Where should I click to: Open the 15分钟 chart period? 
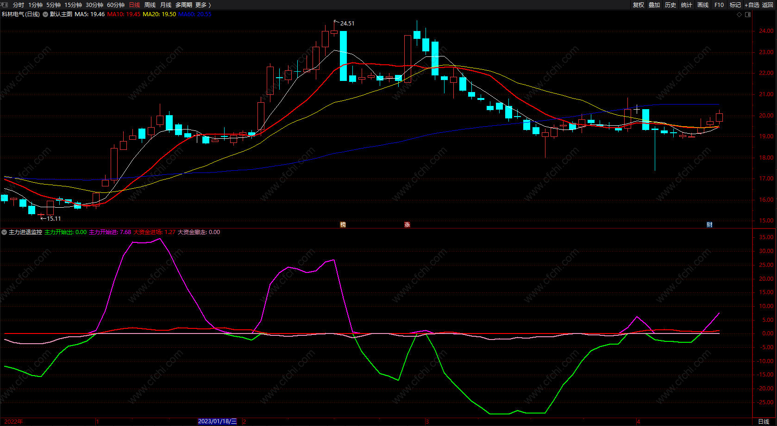point(73,5)
